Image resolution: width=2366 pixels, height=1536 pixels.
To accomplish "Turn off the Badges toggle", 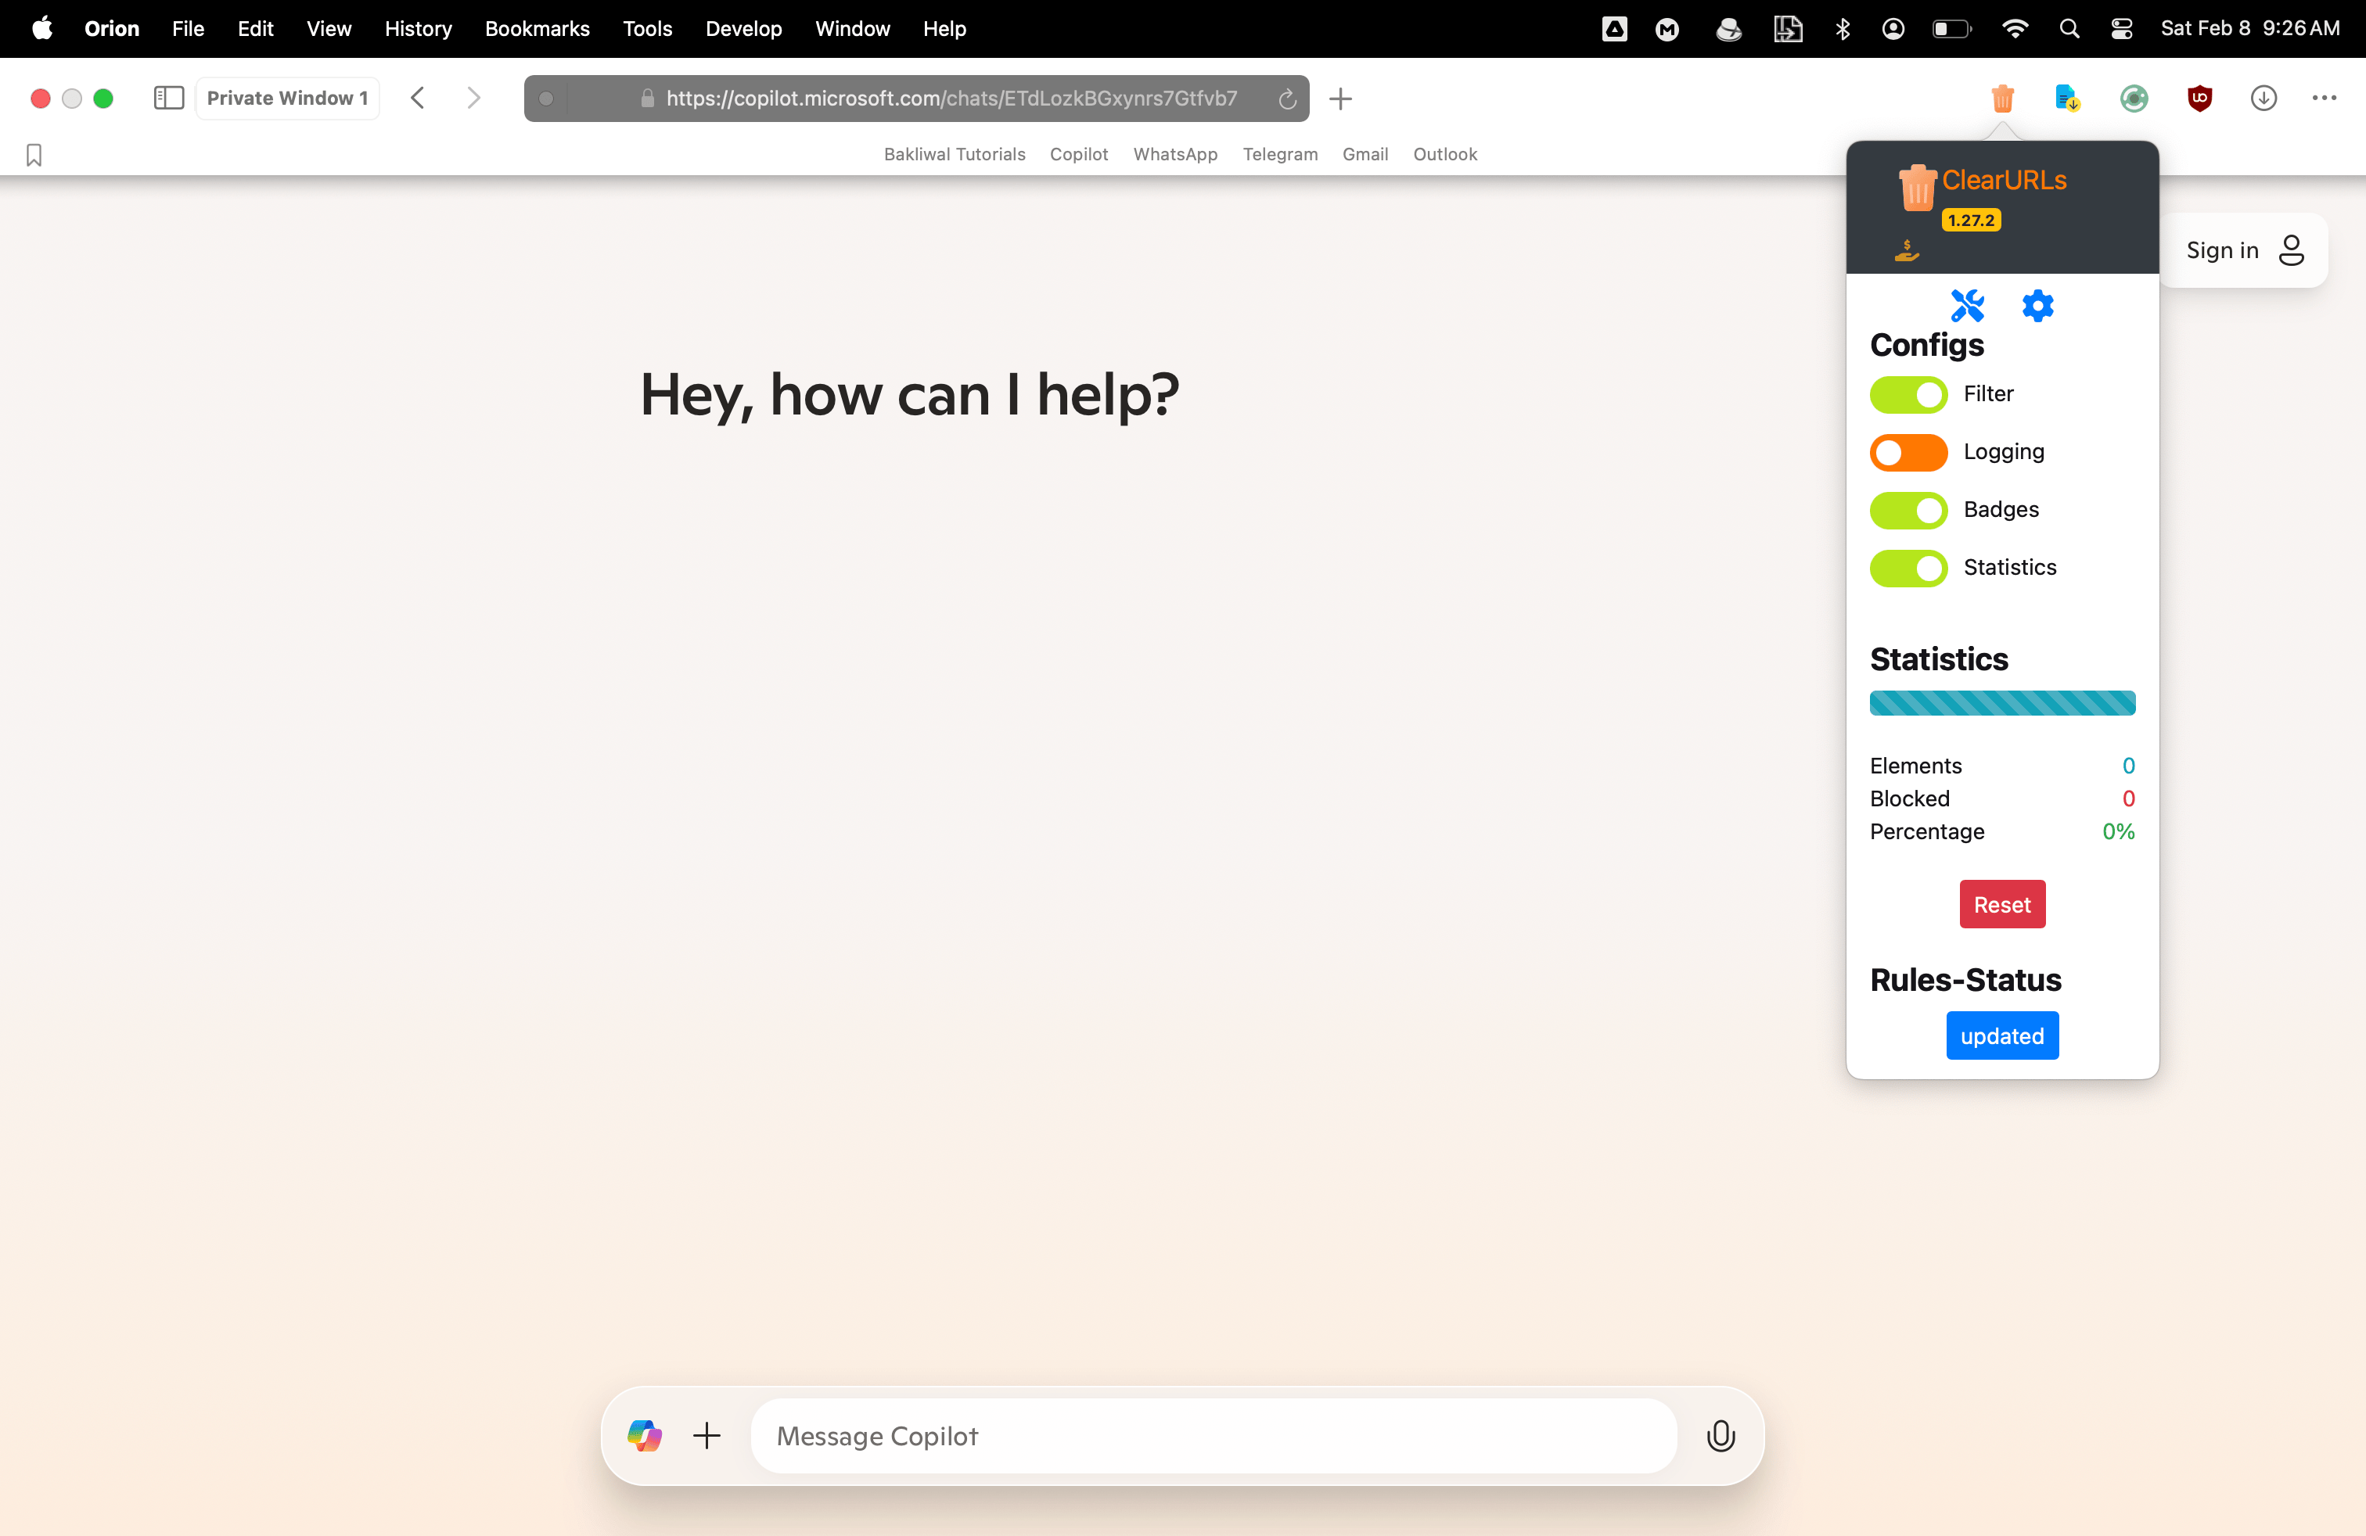I will coord(1908,510).
